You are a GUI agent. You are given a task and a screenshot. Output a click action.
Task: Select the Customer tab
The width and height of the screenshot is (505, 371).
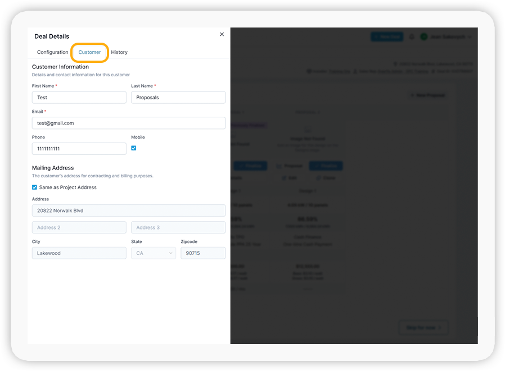(89, 52)
